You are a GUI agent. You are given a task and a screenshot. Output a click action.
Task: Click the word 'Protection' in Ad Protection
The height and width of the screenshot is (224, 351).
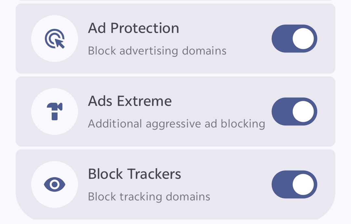coord(145,29)
